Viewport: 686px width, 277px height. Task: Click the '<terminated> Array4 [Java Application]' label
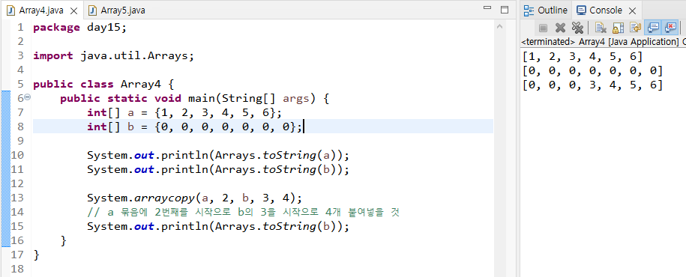click(601, 42)
